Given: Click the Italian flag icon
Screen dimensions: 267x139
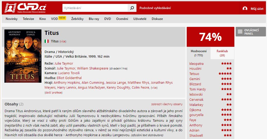Looking at the screenshot, I should click(x=47, y=41).
